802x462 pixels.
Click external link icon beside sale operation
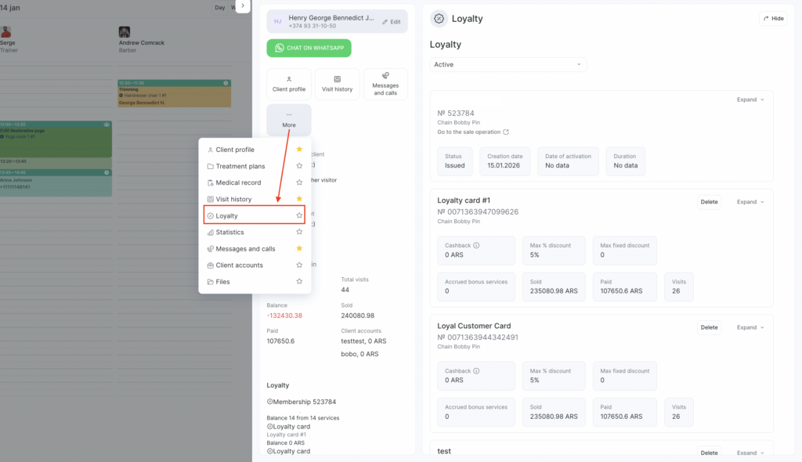[x=506, y=132]
